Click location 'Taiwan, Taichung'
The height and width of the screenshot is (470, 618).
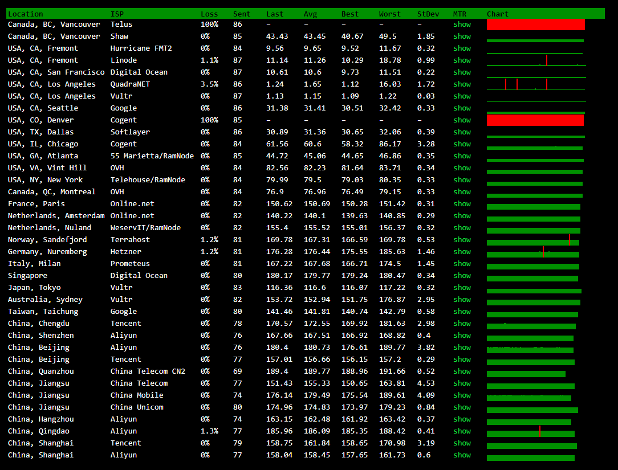tap(43, 312)
